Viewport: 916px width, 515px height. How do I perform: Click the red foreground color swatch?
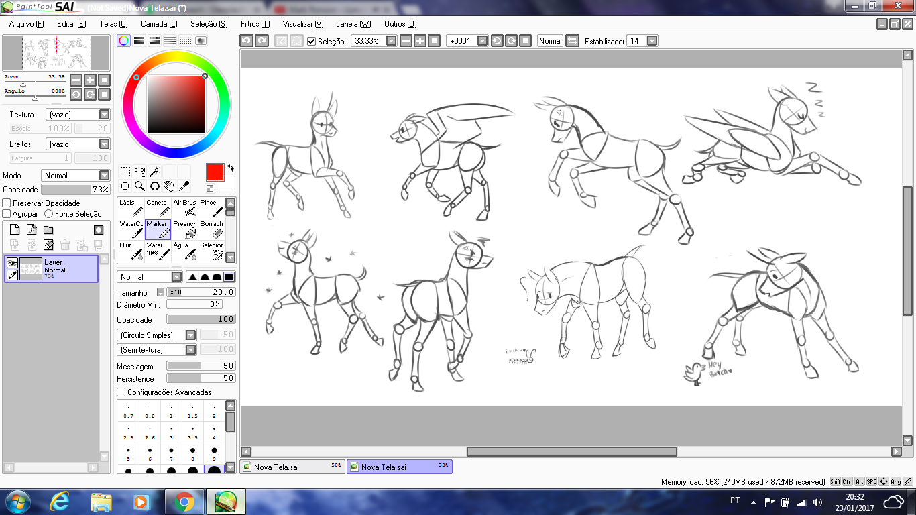coord(215,172)
